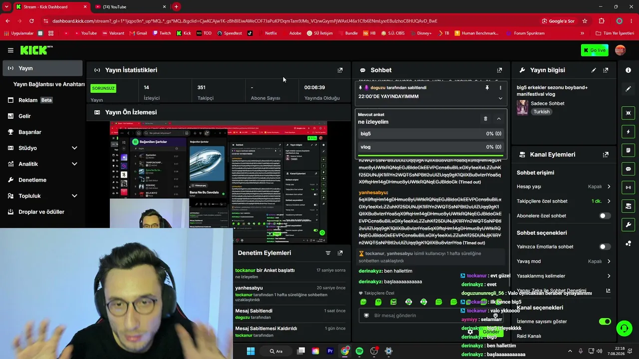
Task: Click the wrench icon in right rail
Action: coord(628,224)
